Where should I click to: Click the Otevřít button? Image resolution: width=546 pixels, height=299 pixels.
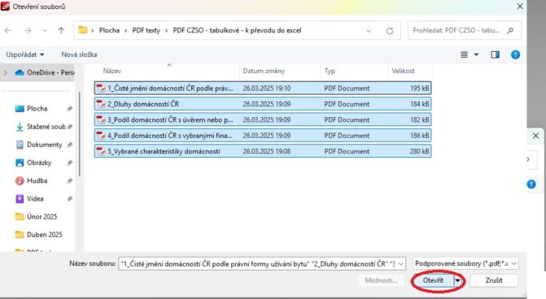point(433,280)
